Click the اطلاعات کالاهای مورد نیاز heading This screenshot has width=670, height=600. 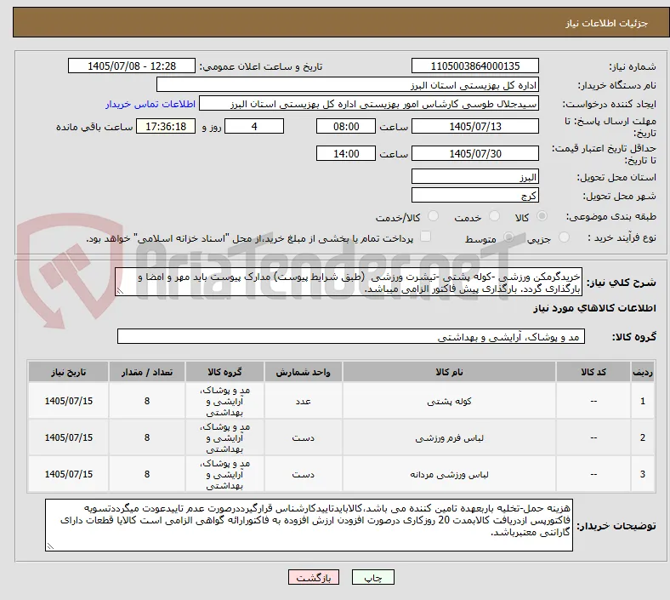click(594, 308)
